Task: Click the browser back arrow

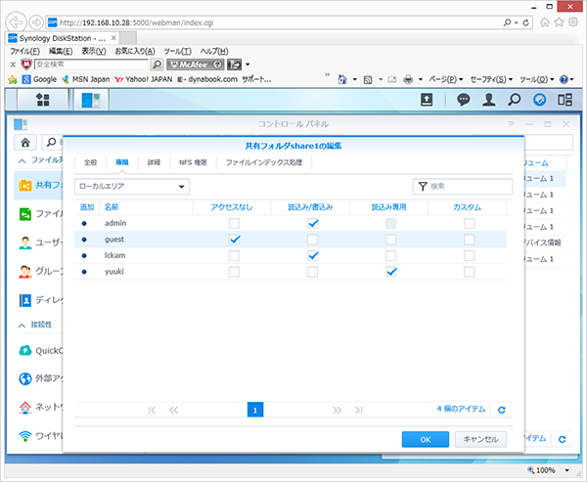Action: point(16,22)
